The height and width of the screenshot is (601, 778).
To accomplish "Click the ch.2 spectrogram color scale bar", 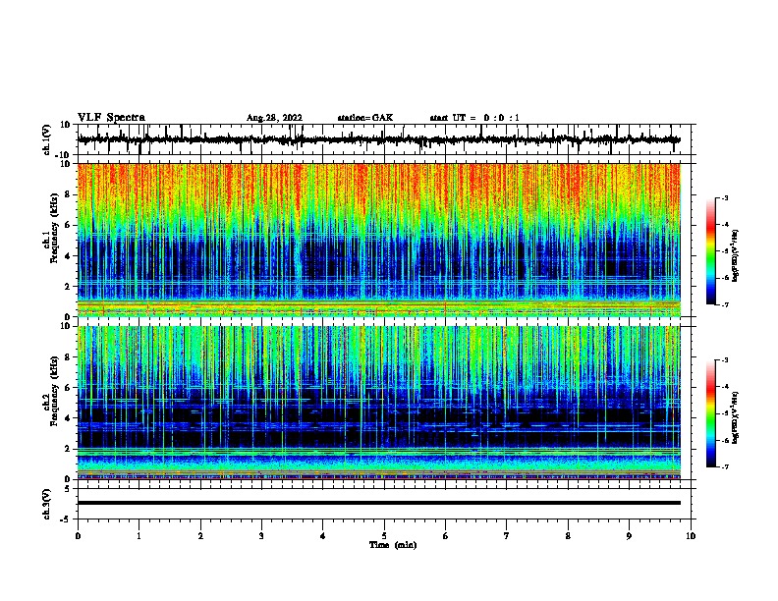I will 711,413.
